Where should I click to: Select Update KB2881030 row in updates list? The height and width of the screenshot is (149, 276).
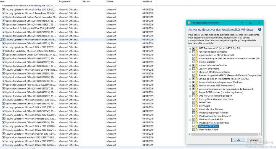pyautogui.click(x=78, y=36)
